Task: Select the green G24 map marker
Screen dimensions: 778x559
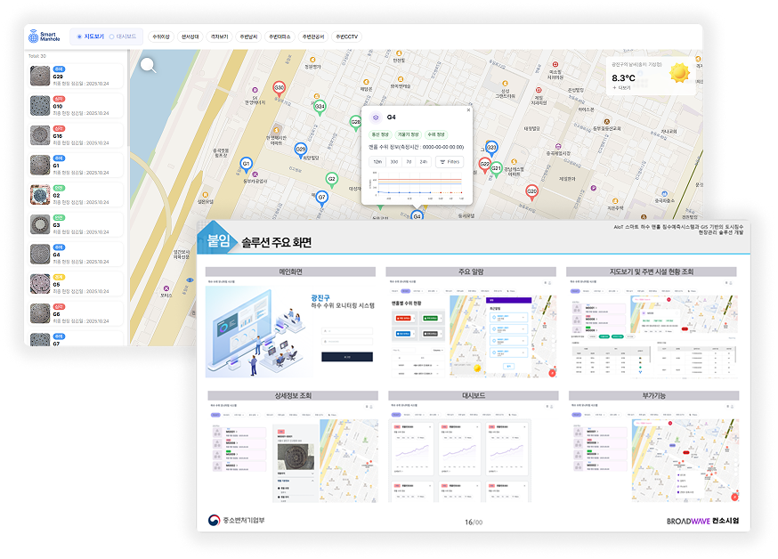Action: (x=320, y=107)
